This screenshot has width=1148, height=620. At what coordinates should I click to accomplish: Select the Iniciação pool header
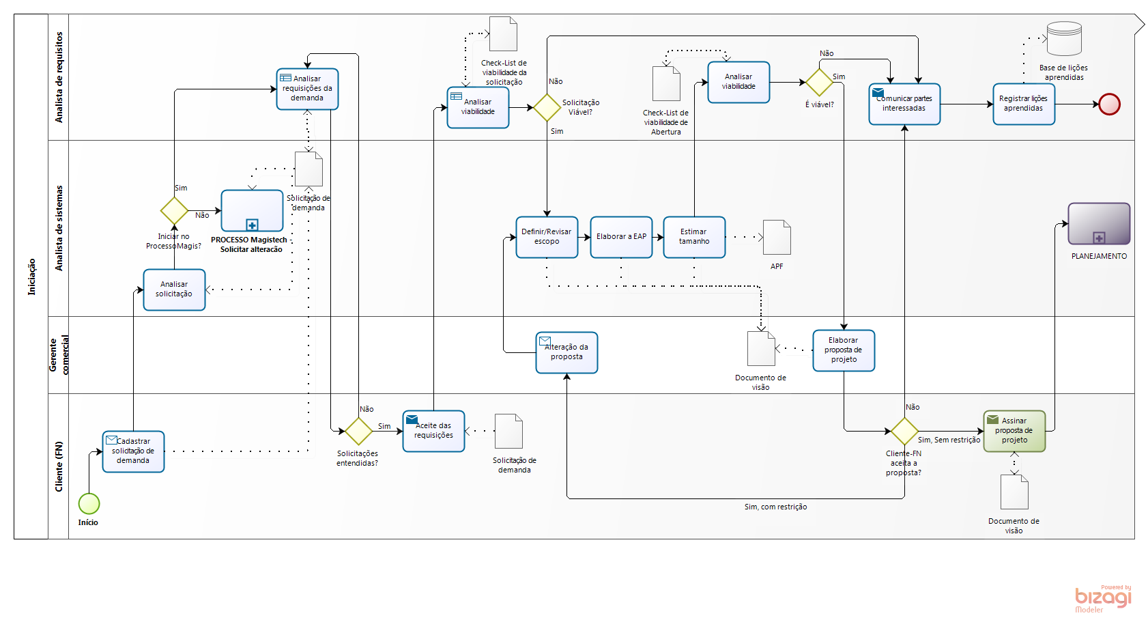click(31, 277)
